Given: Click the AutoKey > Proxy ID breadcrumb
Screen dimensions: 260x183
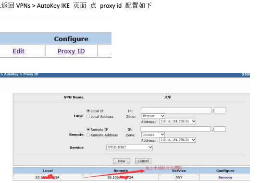Looking at the screenshot, I should [x=20, y=74].
